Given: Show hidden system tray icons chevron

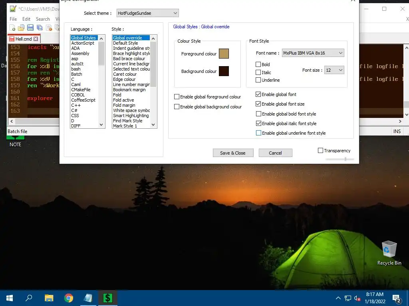Looking at the screenshot, I should pos(338,298).
